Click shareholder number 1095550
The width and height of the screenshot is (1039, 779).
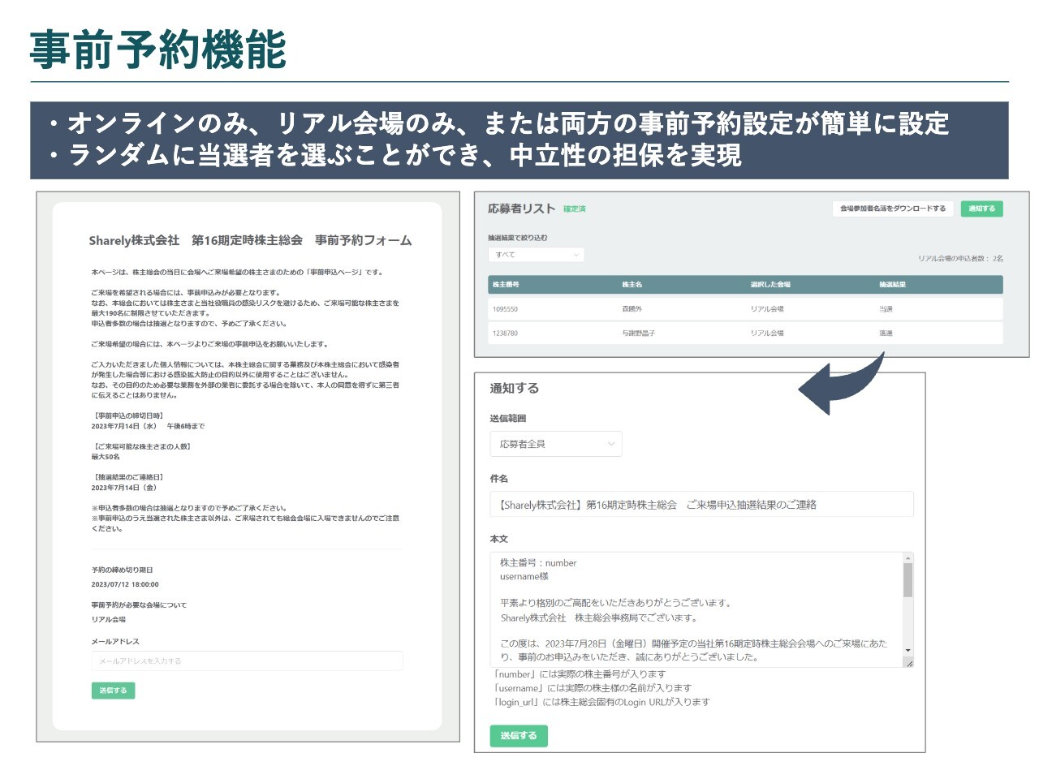505,309
